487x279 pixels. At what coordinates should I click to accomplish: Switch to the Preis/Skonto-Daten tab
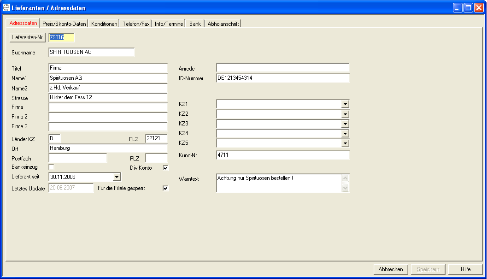tap(64, 24)
